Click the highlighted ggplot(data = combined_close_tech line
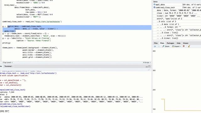Image resolution: width=201 pixels, height=113 pixels. point(24,26)
